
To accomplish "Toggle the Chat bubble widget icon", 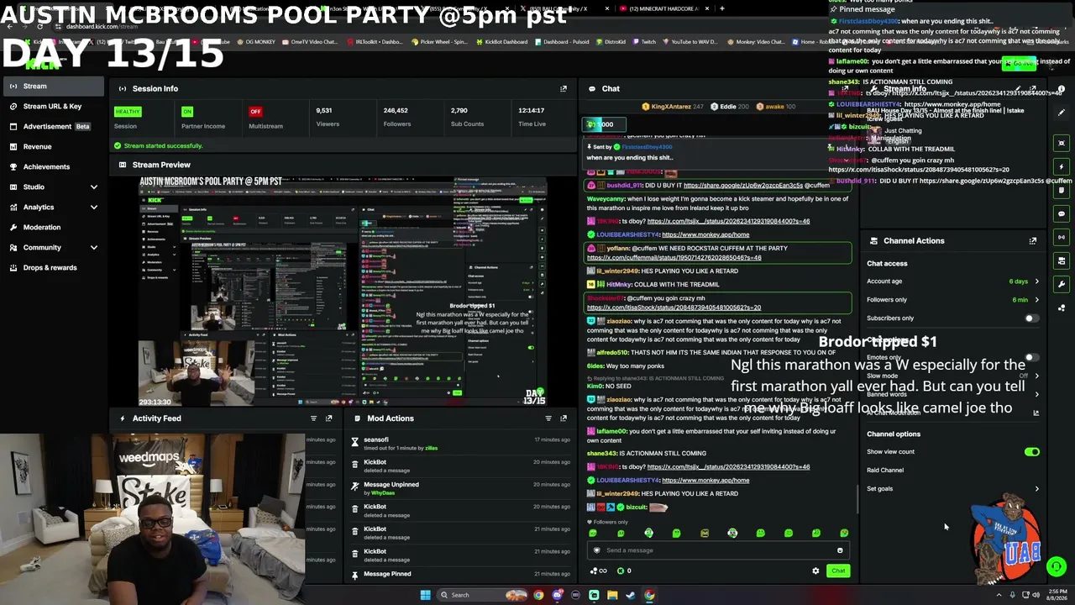I will [x=1062, y=213].
